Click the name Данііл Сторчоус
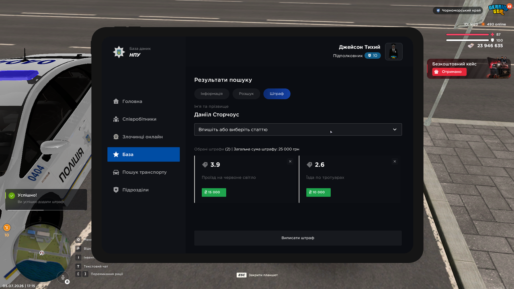Viewport: 514px width, 289px height. pos(217,115)
